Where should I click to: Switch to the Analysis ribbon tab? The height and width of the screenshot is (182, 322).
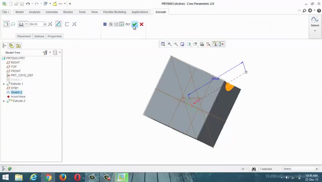pyautogui.click(x=34, y=12)
